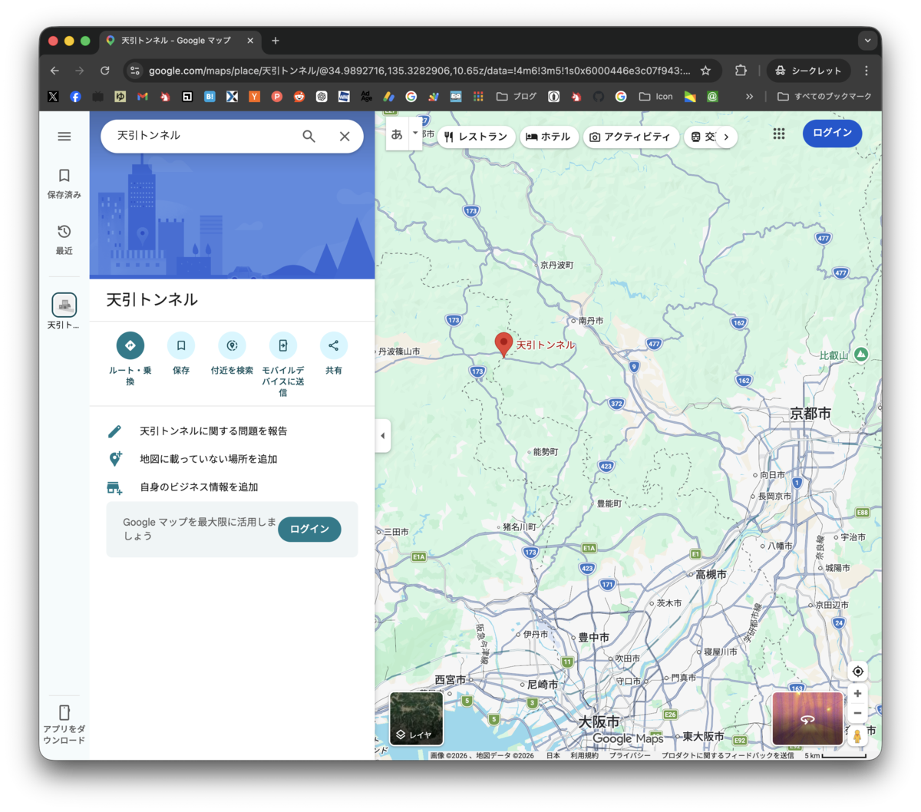Open the Street View preview thumbnail
921x812 pixels.
pos(807,718)
